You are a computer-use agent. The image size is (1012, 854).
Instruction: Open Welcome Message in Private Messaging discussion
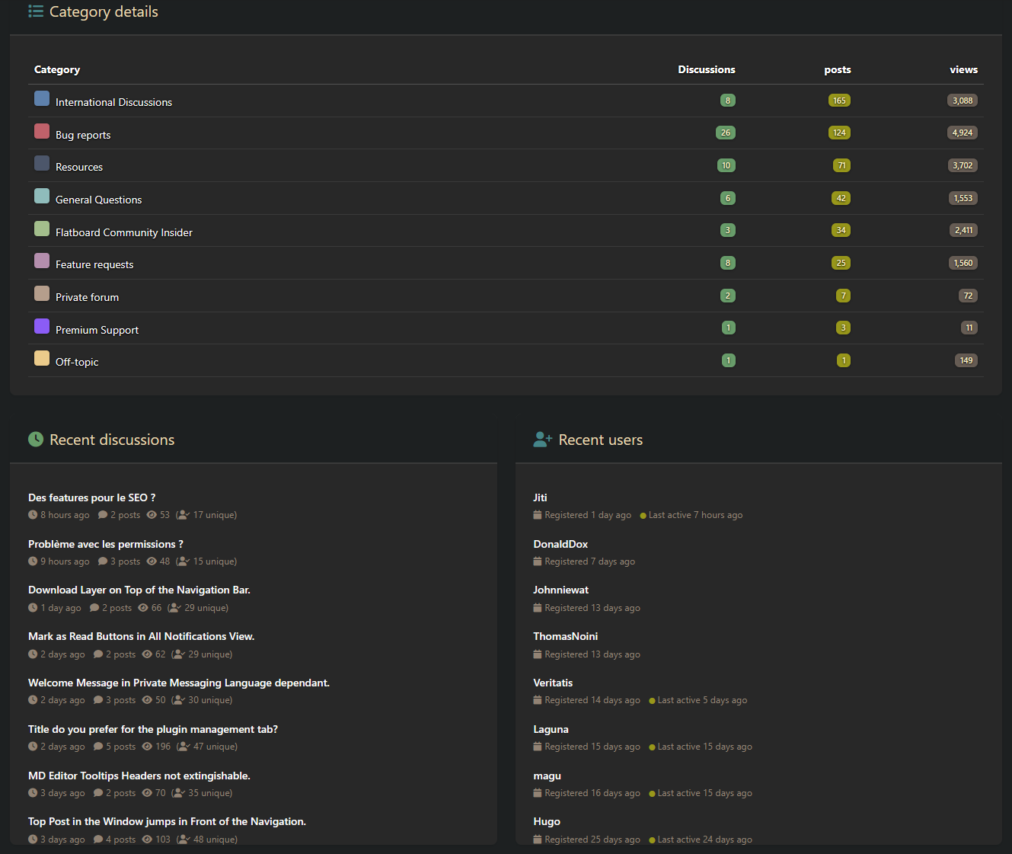(x=179, y=683)
